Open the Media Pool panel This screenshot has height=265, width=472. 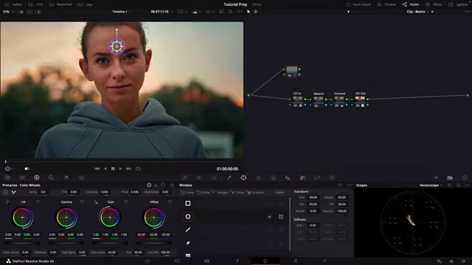point(60,4)
